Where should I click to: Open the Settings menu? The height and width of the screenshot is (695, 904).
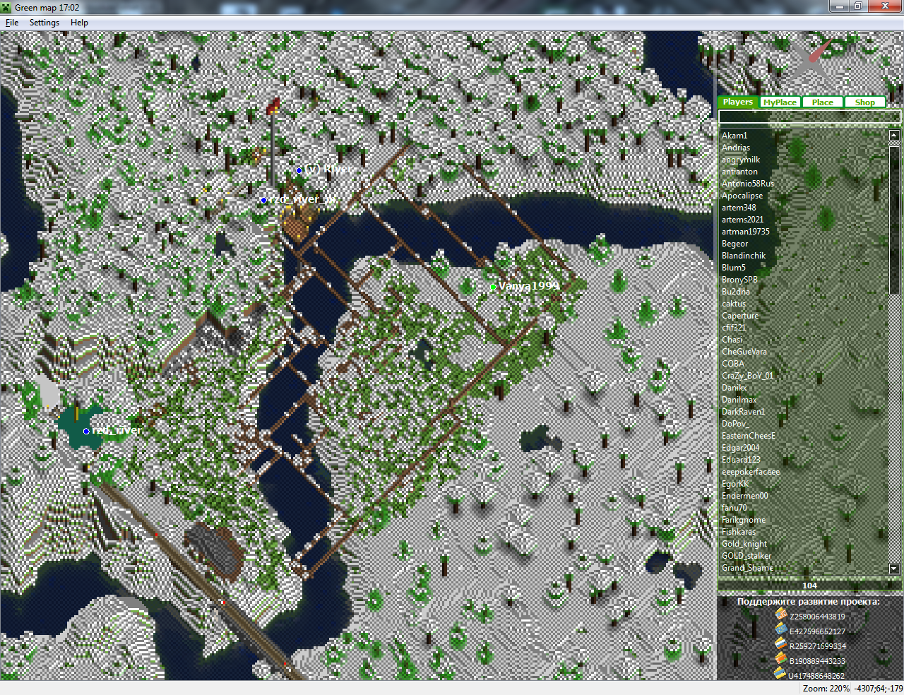[x=44, y=23]
